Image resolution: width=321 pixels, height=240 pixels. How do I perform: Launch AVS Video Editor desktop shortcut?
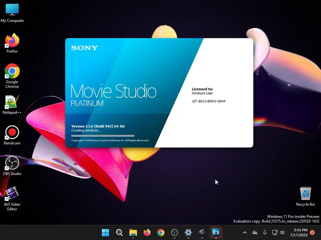click(12, 198)
